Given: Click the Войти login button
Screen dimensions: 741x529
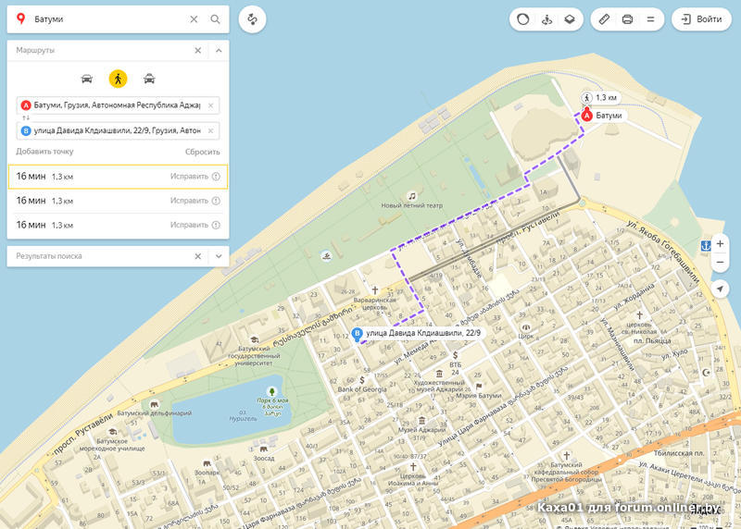Looking at the screenshot, I should [701, 19].
